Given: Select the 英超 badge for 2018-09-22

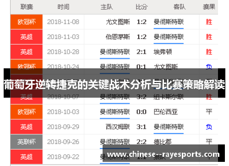Looking at the screenshot, I should 27,157.
